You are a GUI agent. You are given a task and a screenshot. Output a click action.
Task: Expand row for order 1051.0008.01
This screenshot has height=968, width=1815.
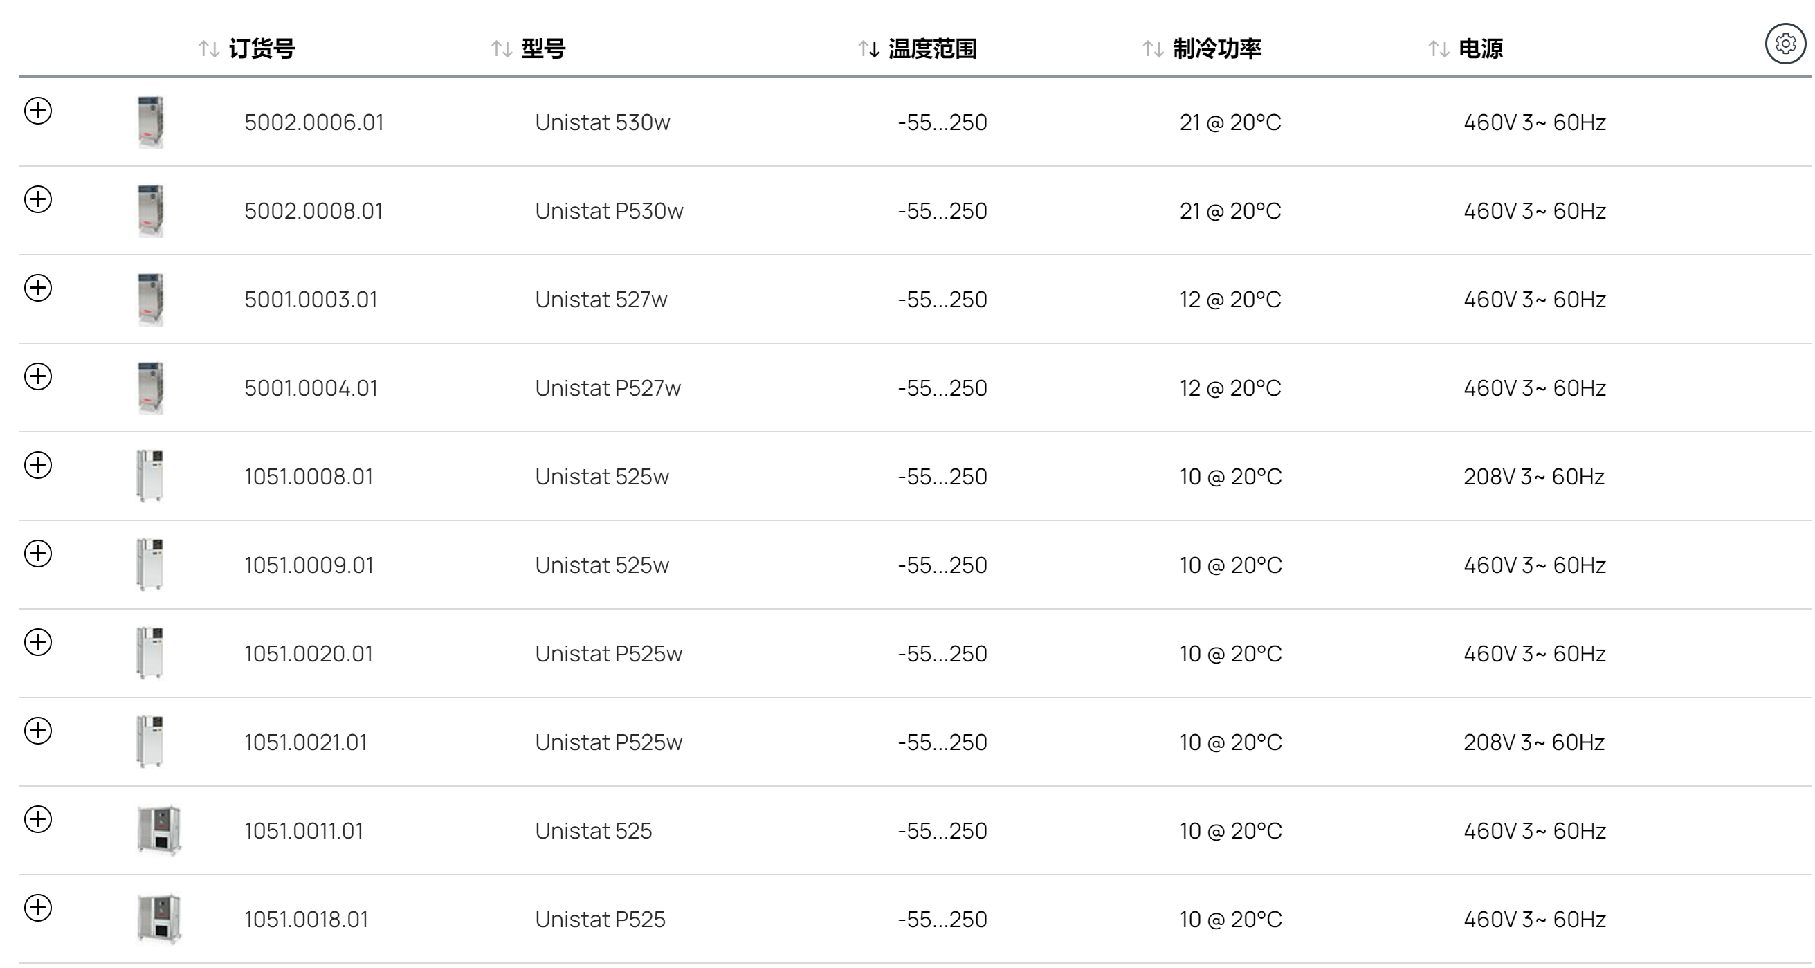38,465
